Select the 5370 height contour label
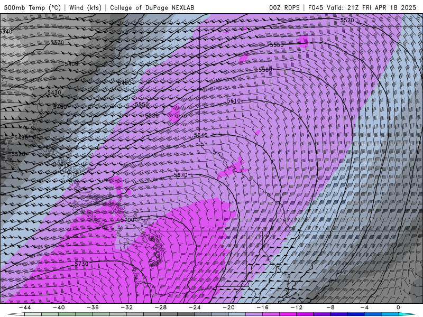Screen dimensions: 423x317 coord(57,43)
